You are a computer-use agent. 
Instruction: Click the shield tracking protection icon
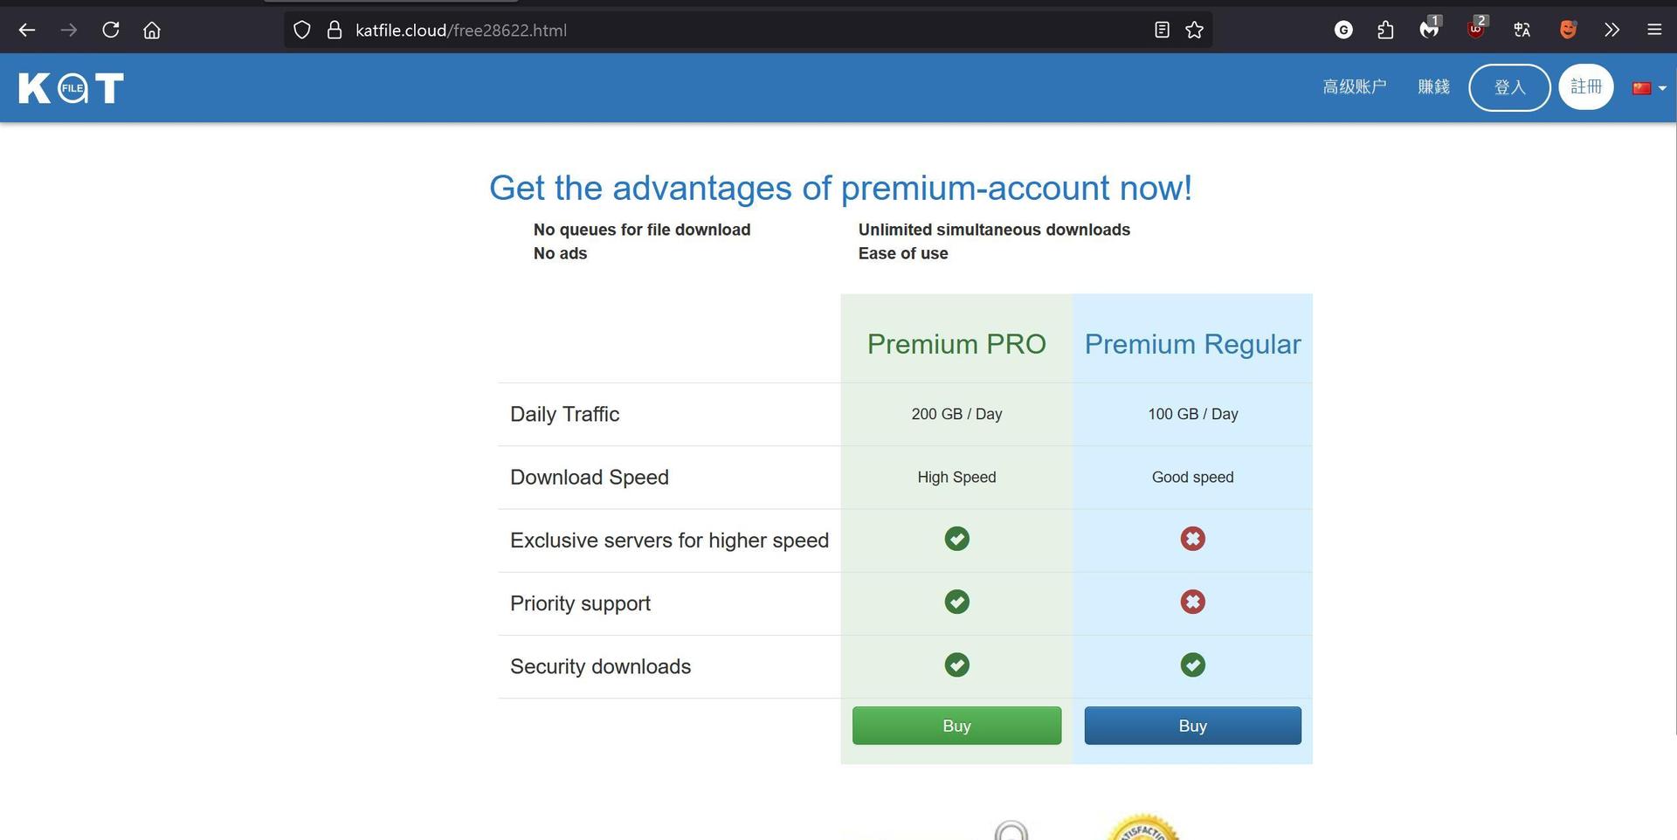pyautogui.click(x=302, y=31)
